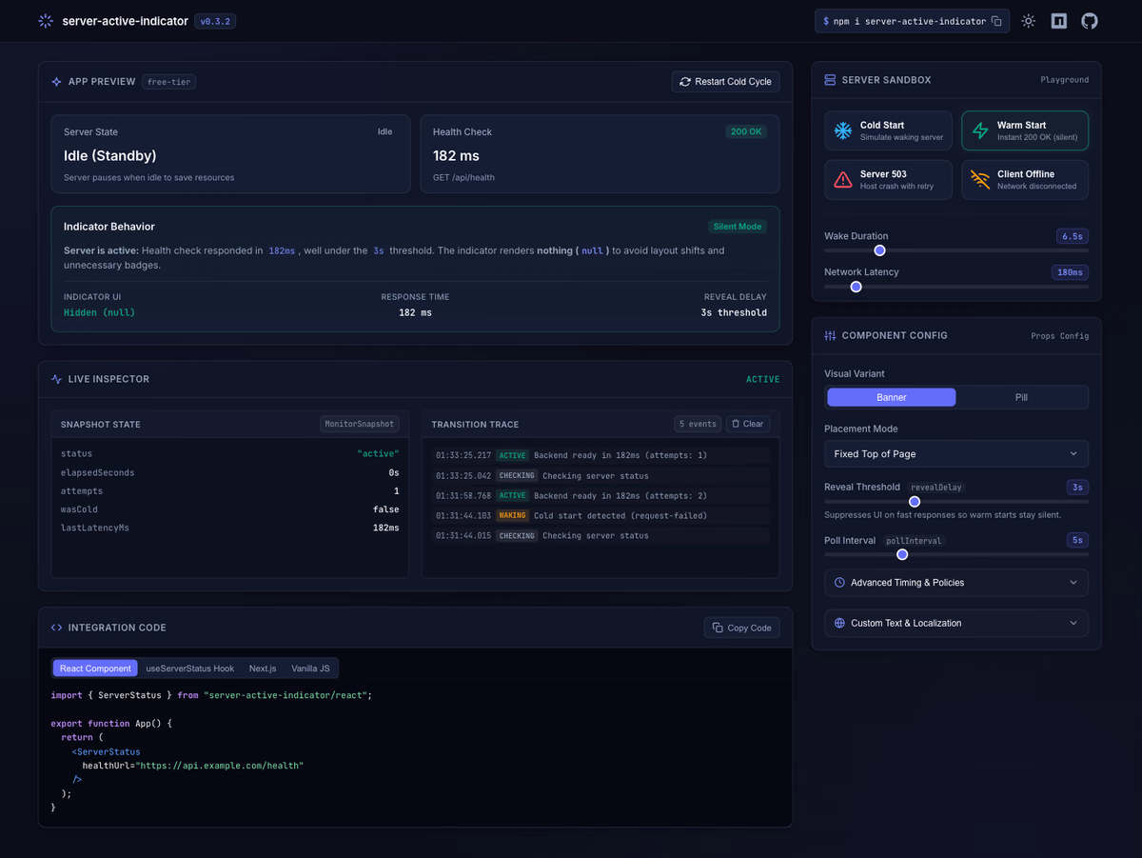The image size is (1142, 858).
Task: Click the trash icon in Clear button
Action: point(736,424)
